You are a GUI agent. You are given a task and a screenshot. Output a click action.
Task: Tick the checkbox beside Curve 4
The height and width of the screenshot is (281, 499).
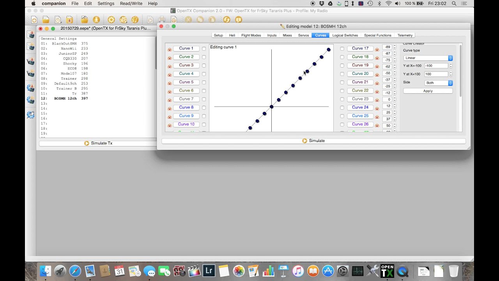pyautogui.click(x=204, y=74)
